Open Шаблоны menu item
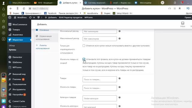This screenshot has height=108, width=192. coord(19,62)
